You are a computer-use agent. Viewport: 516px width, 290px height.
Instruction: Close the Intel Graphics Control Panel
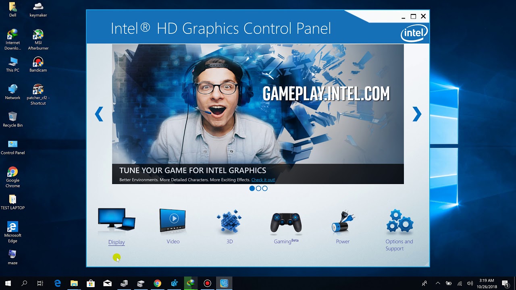[423, 17]
